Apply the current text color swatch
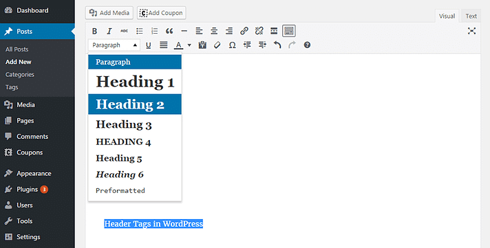Viewport: 490px width, 248px height. coord(178,45)
